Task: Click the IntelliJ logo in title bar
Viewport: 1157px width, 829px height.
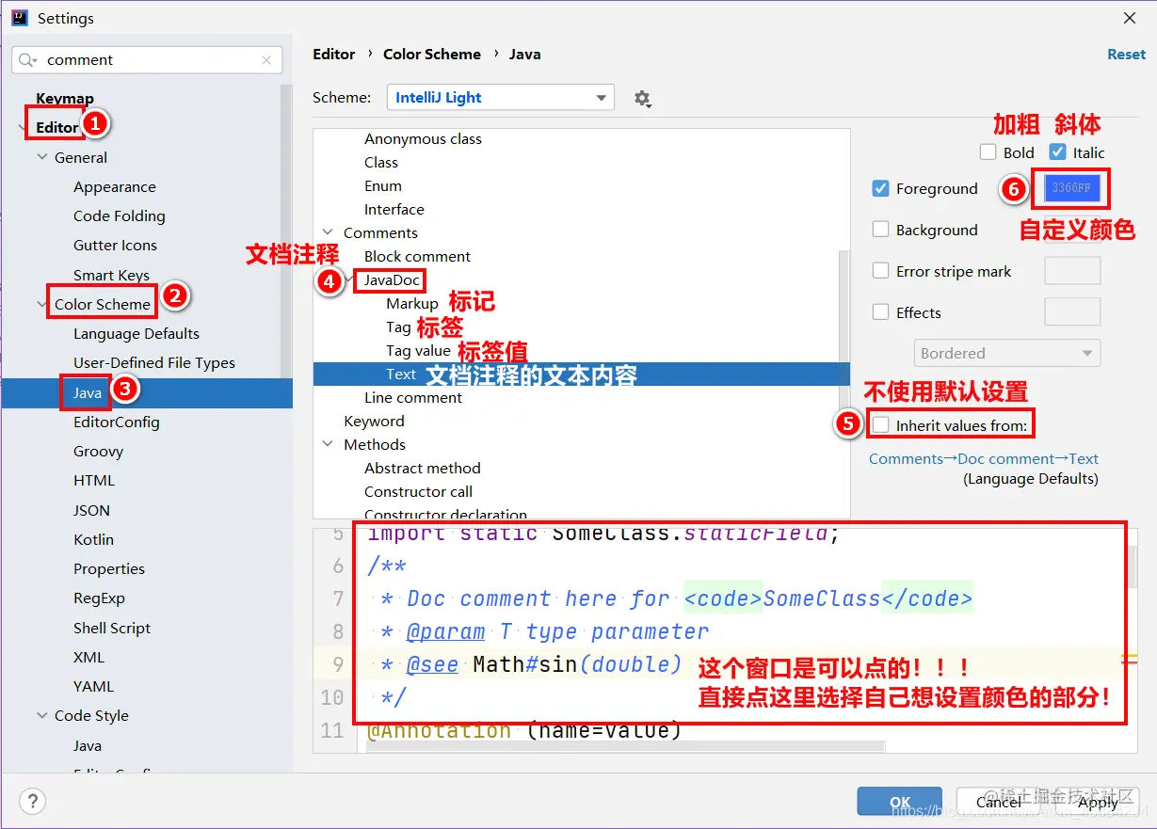Action: pyautogui.click(x=20, y=18)
